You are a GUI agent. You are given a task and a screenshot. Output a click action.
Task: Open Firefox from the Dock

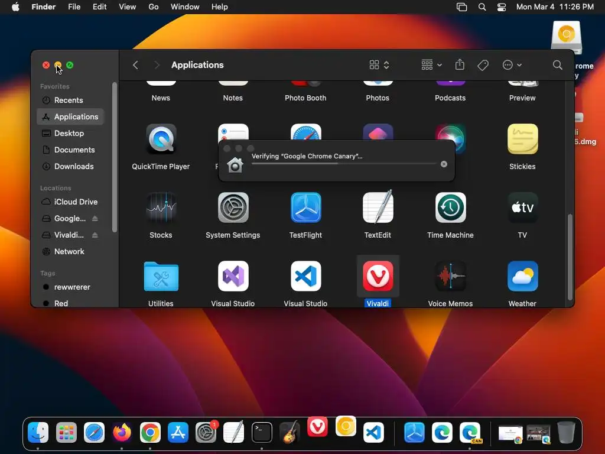click(x=122, y=432)
